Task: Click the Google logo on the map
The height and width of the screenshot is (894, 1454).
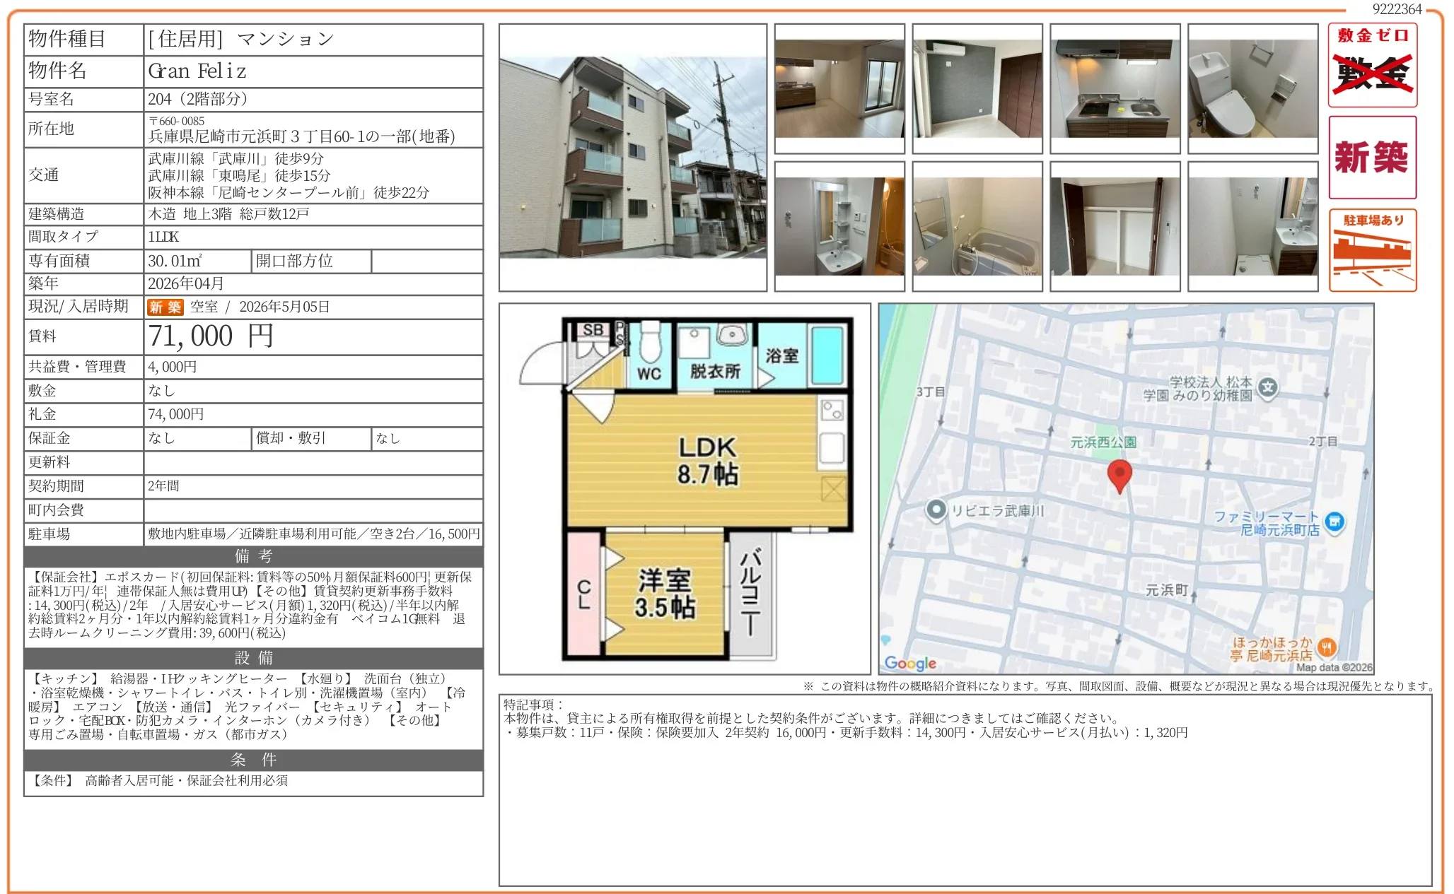Action: pyautogui.click(x=909, y=663)
